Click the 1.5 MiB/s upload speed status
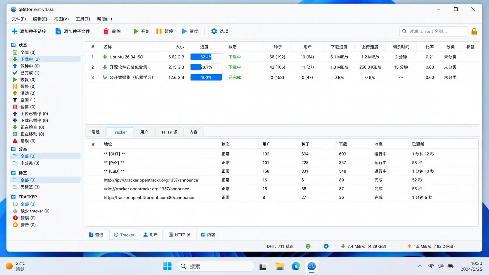The image size is (489, 275). coord(431,246)
